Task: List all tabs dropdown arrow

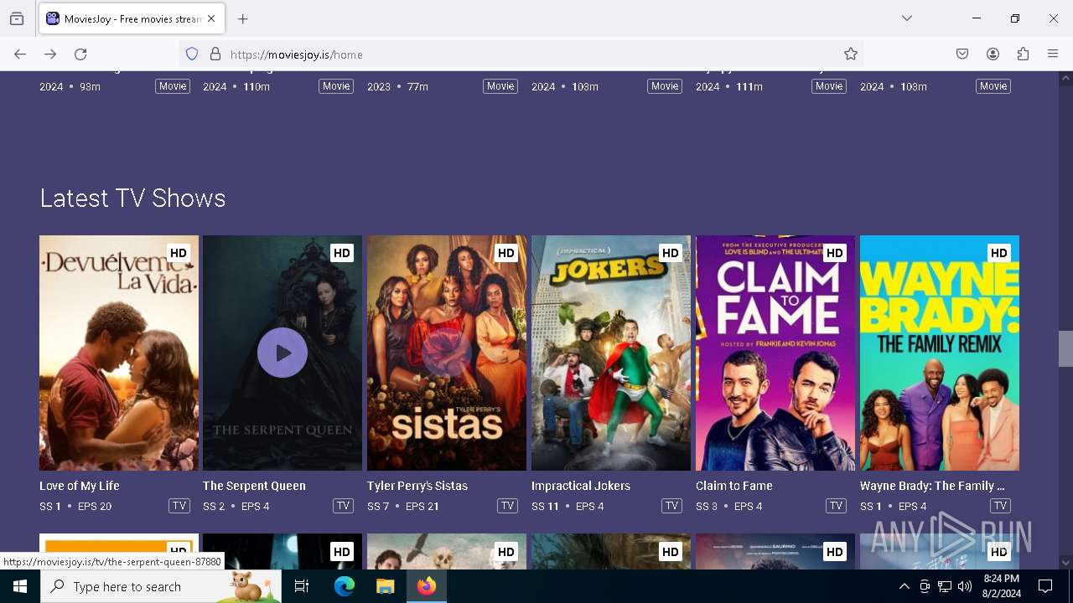Action: pyautogui.click(x=907, y=18)
